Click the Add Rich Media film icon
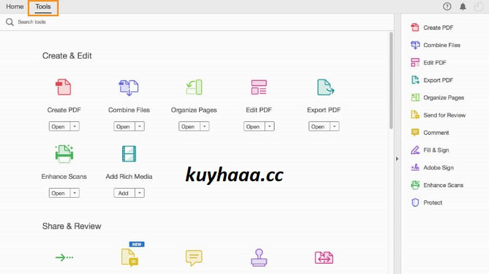Image resolution: width=489 pixels, height=274 pixels. click(129, 154)
